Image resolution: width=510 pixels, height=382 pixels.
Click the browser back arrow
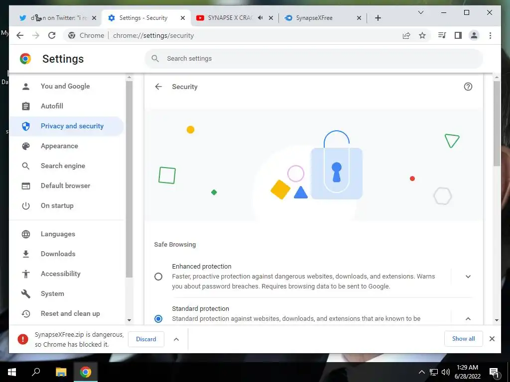[20, 35]
